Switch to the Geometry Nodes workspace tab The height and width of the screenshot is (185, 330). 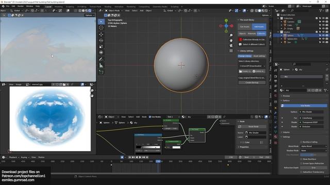point(160,7)
